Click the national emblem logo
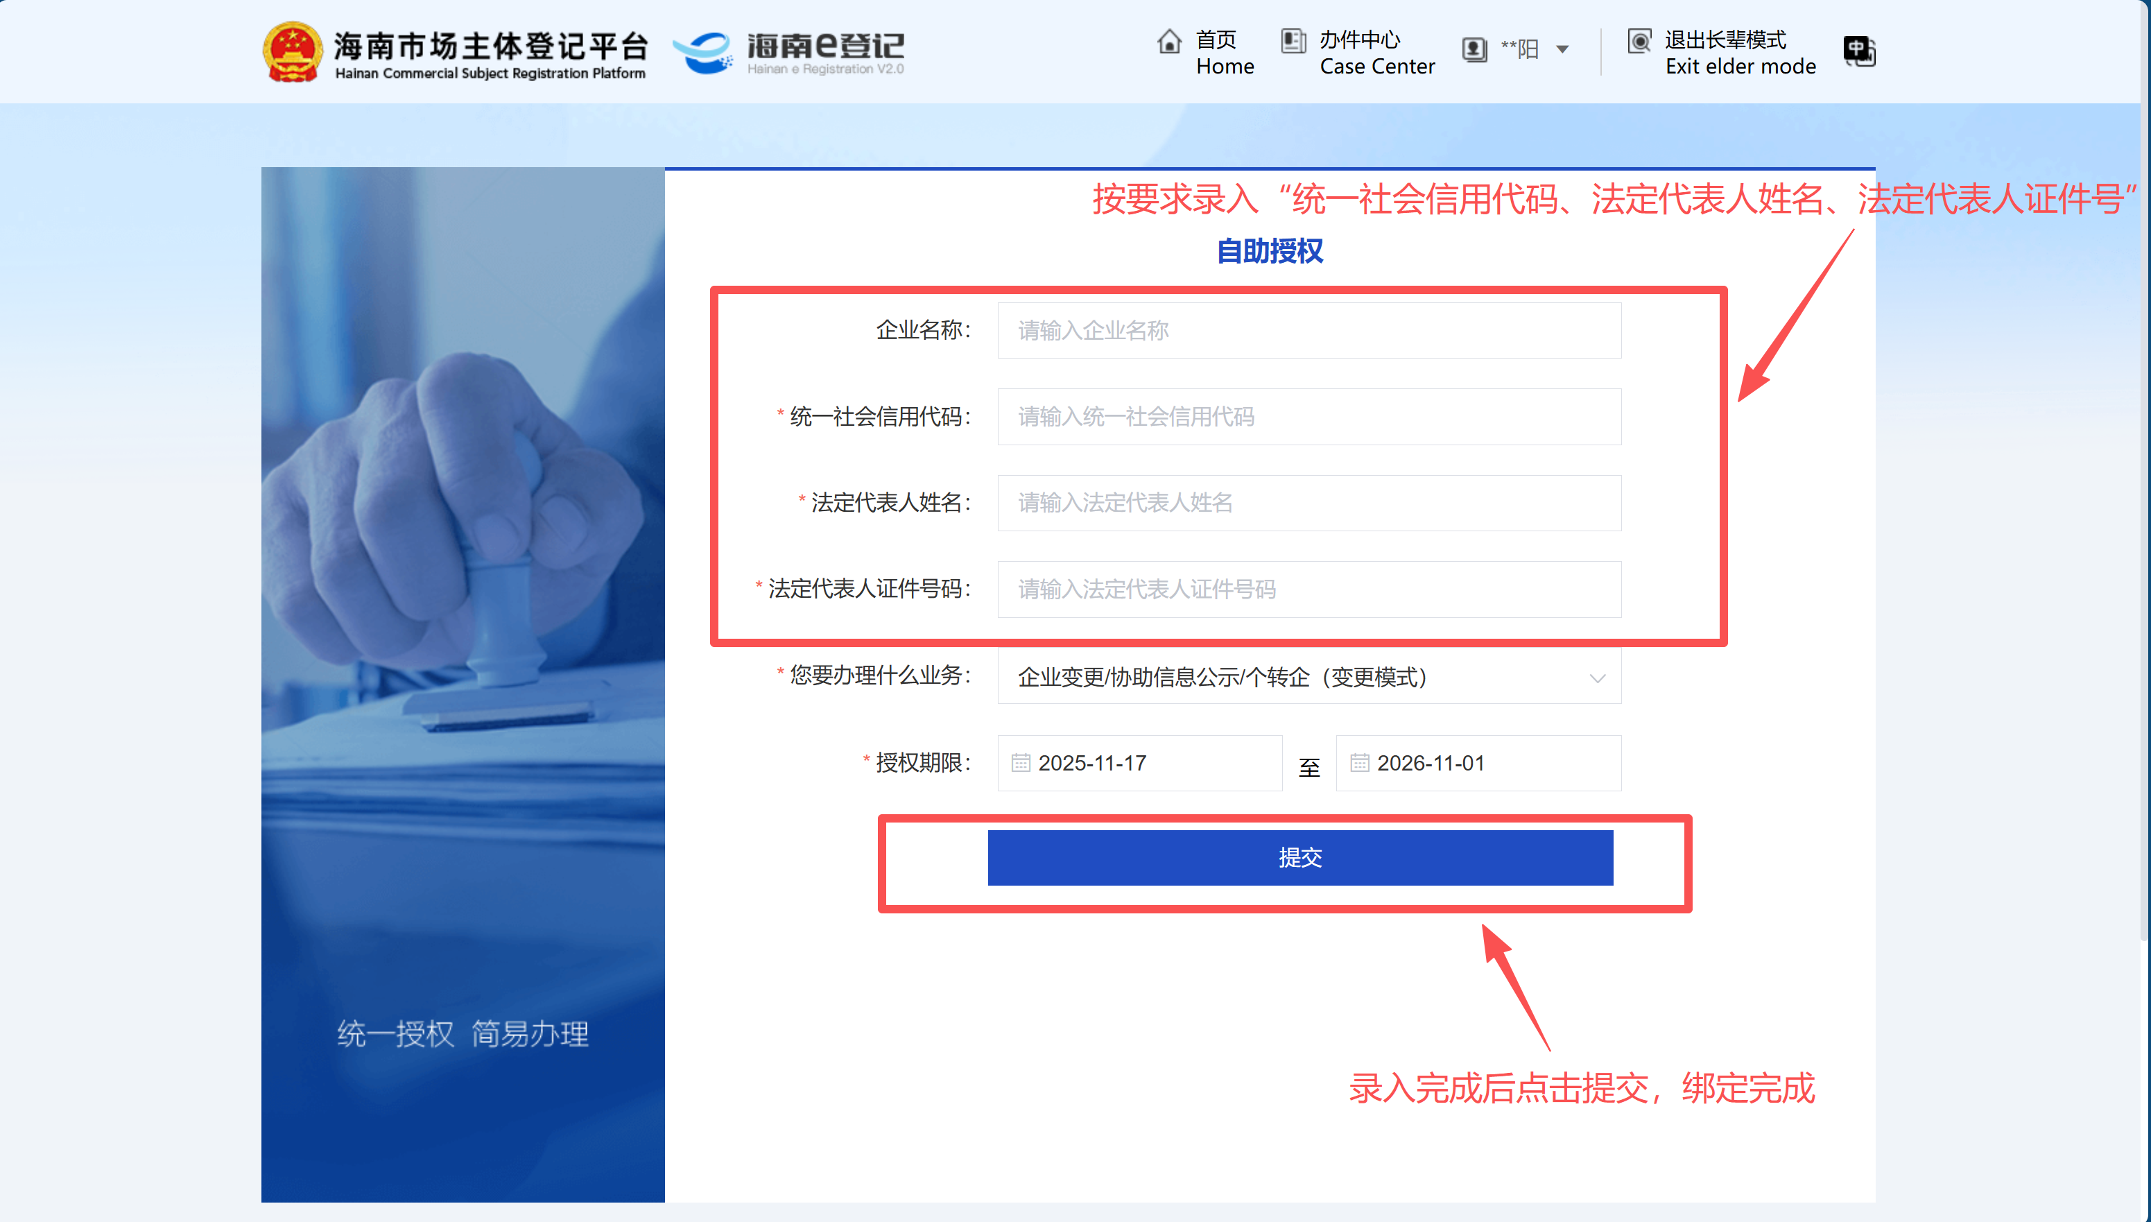This screenshot has height=1222, width=2151. click(292, 52)
